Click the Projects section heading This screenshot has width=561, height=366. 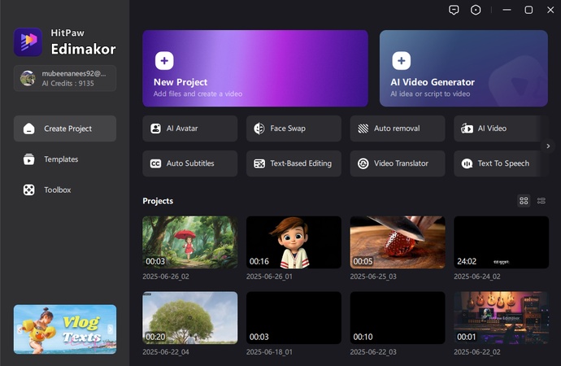point(158,201)
